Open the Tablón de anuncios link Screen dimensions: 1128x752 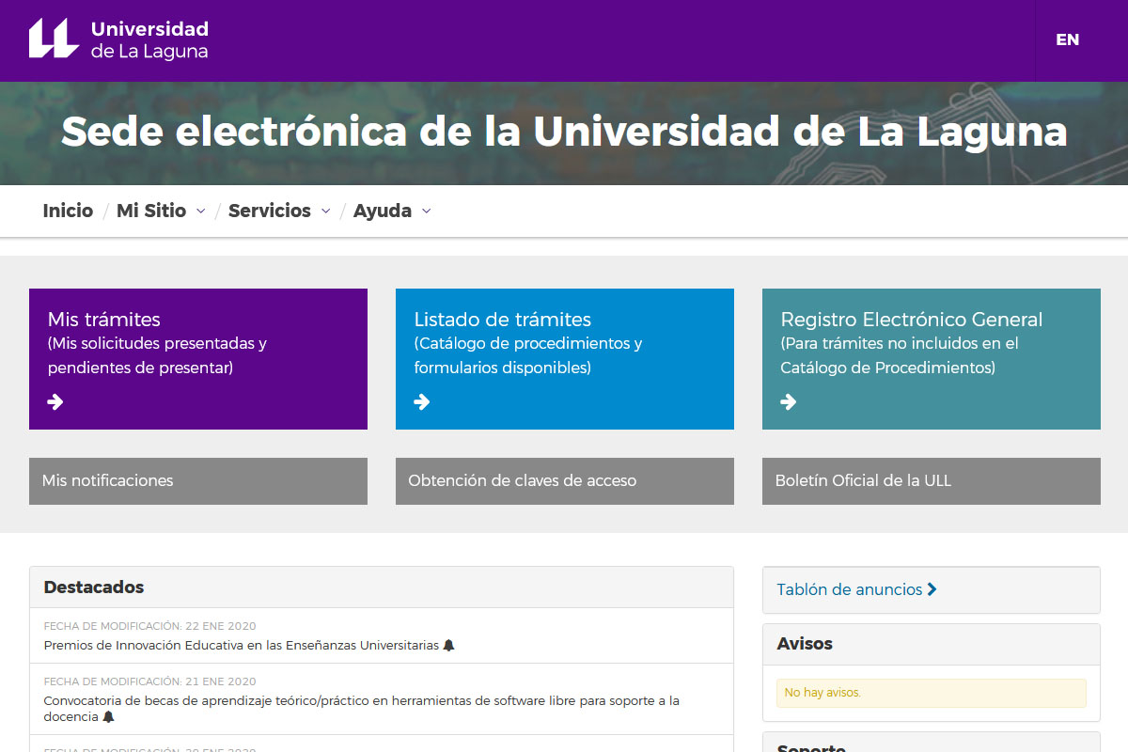pos(849,589)
